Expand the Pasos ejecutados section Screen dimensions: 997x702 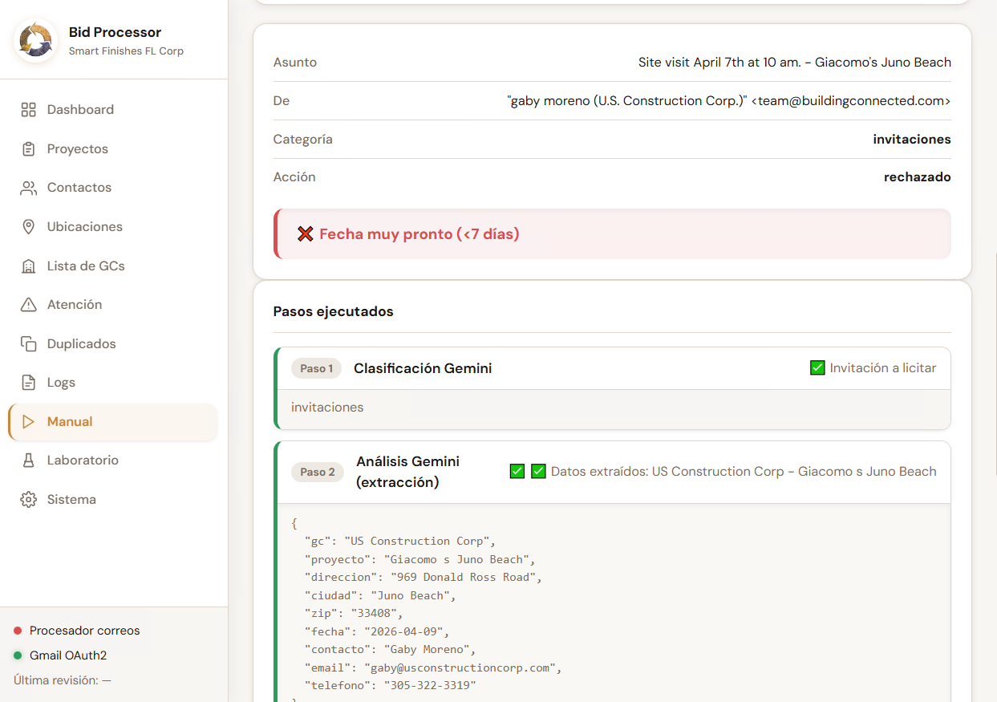pos(332,311)
